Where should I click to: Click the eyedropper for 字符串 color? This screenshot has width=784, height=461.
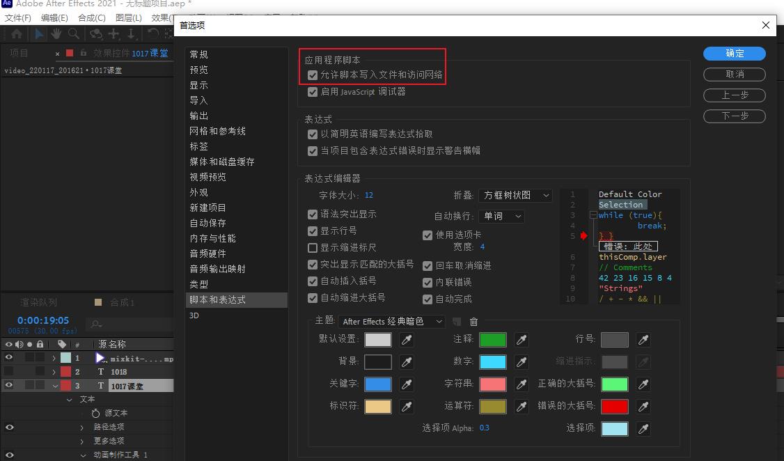point(521,384)
